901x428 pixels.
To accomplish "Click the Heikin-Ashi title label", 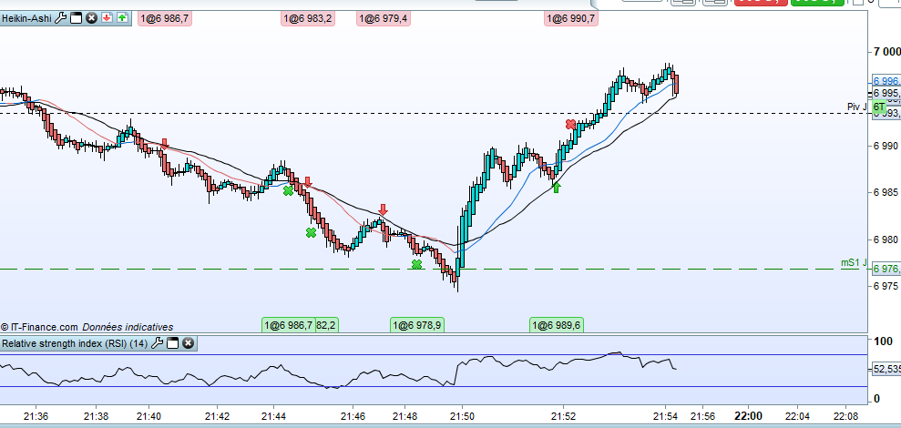I will coord(27,18).
